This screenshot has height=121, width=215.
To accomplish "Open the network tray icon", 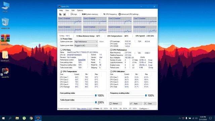I will coord(193,118).
